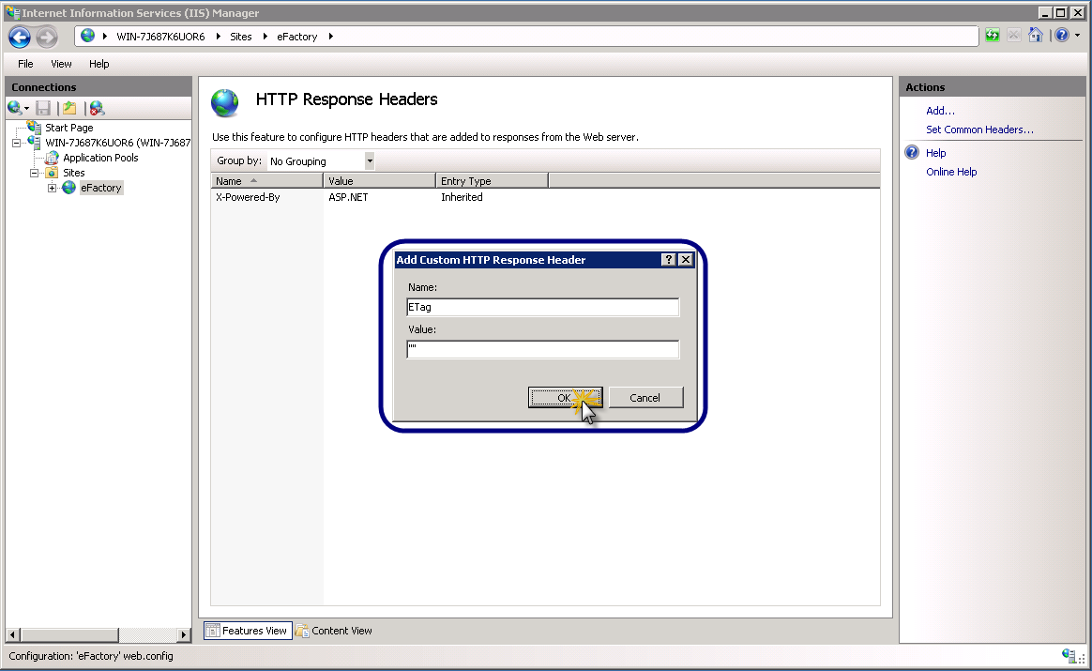Click the eFactory breadcrumb in address bar

pos(296,37)
